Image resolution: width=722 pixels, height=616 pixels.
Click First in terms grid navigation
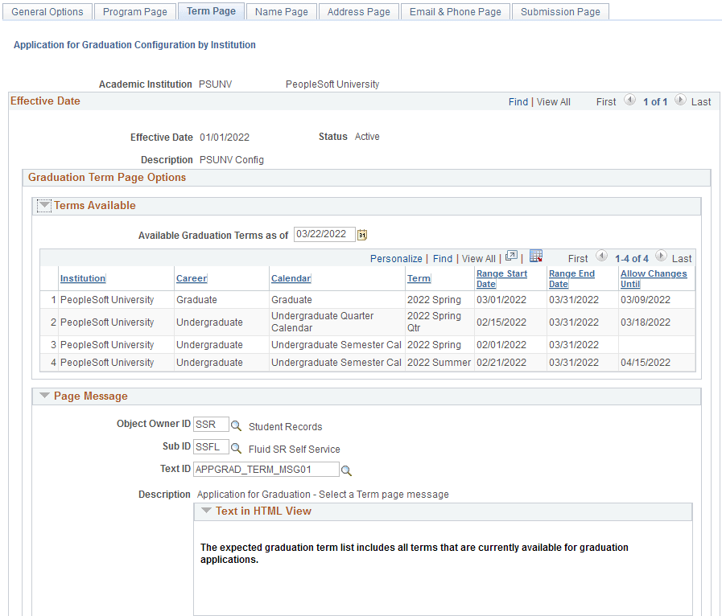(578, 259)
